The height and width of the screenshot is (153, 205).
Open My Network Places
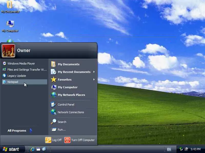pyautogui.click(x=73, y=95)
